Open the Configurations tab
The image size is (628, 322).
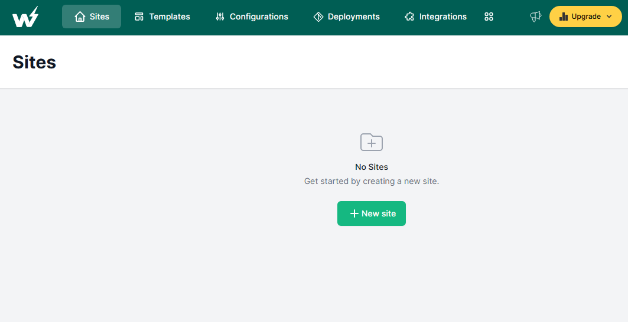(x=252, y=17)
